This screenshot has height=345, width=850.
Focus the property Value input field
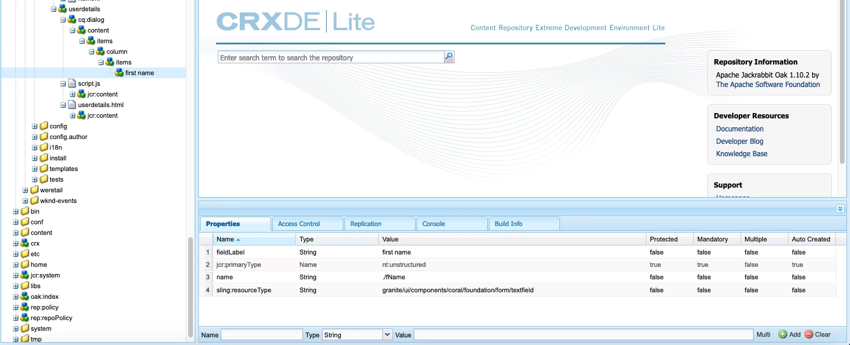click(583, 334)
